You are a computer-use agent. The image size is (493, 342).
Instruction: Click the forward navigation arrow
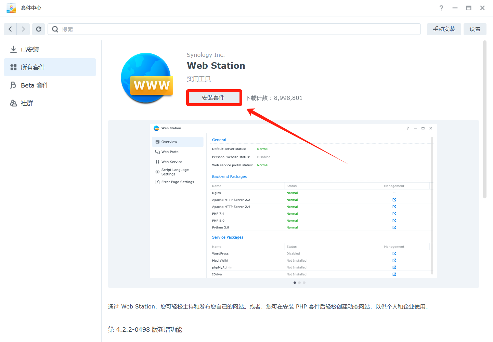[x=23, y=29]
